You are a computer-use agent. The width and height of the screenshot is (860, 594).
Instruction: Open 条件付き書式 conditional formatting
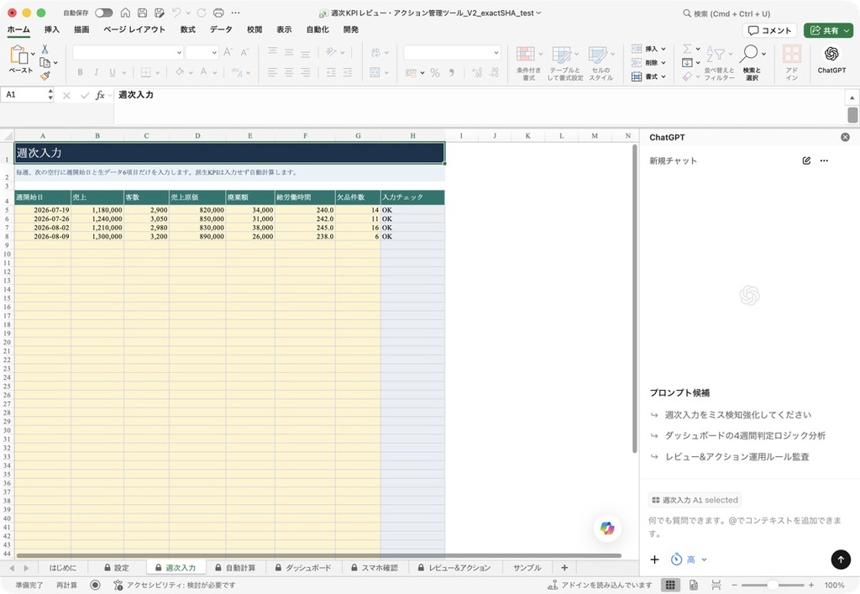pyautogui.click(x=529, y=64)
